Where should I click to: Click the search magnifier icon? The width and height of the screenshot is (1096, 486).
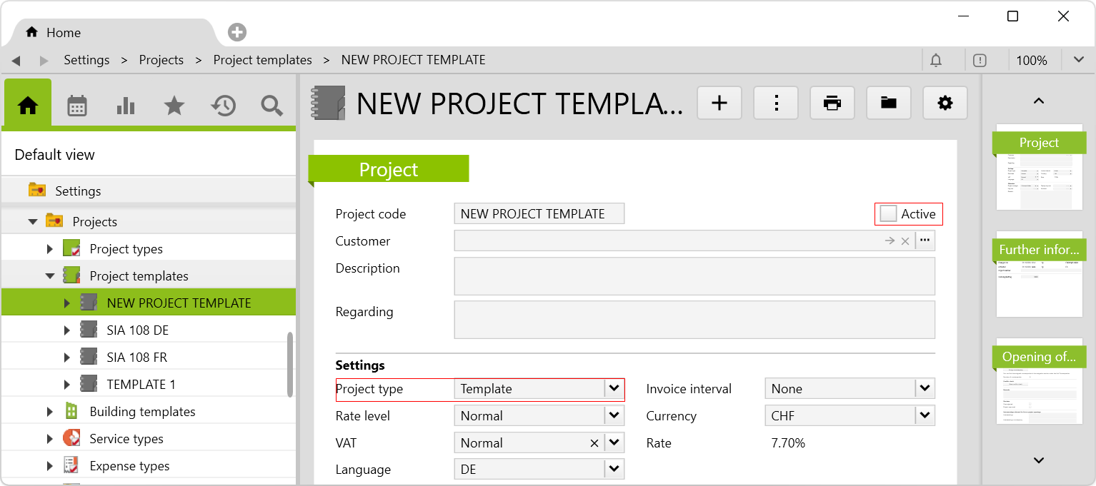(271, 106)
